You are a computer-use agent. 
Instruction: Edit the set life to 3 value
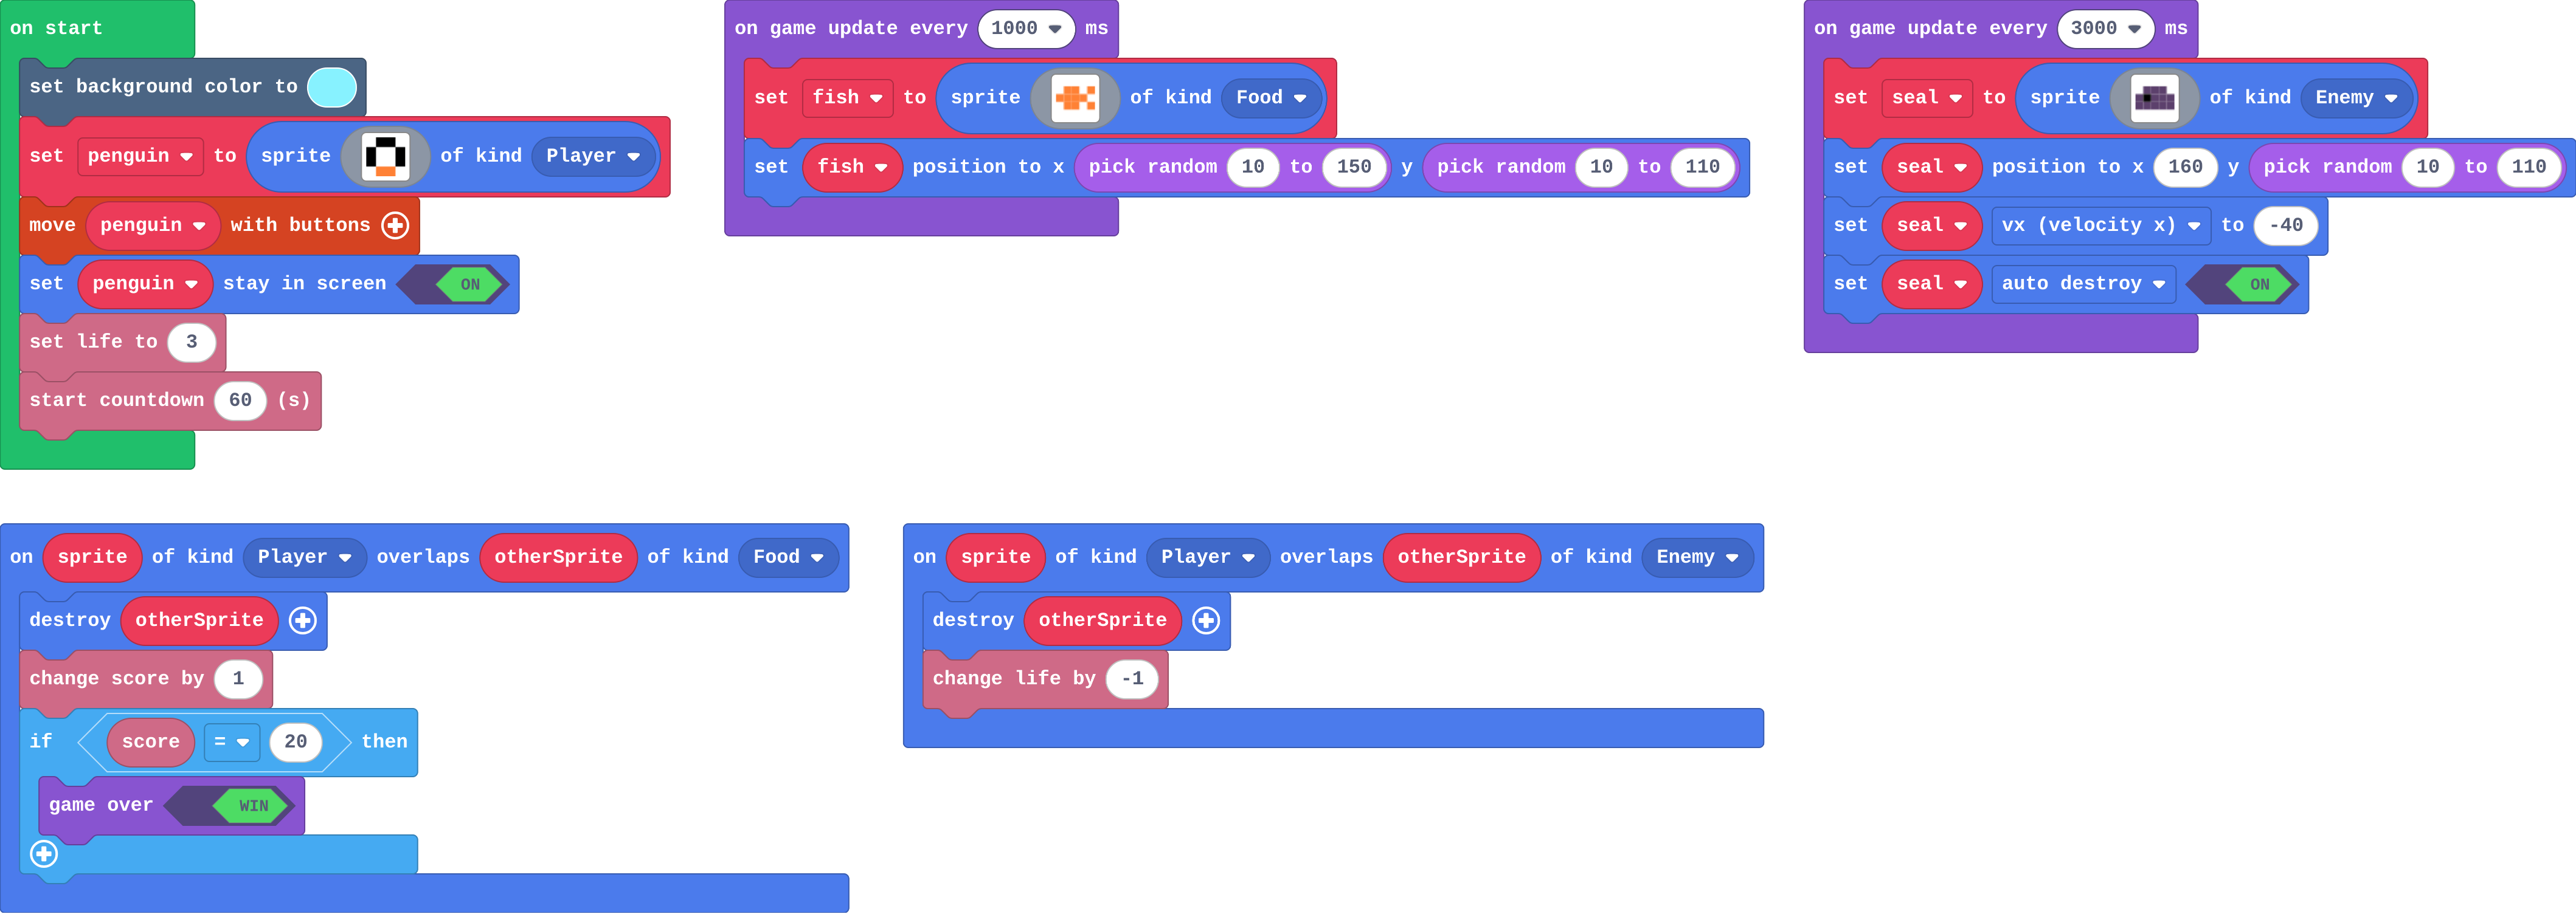click(192, 343)
